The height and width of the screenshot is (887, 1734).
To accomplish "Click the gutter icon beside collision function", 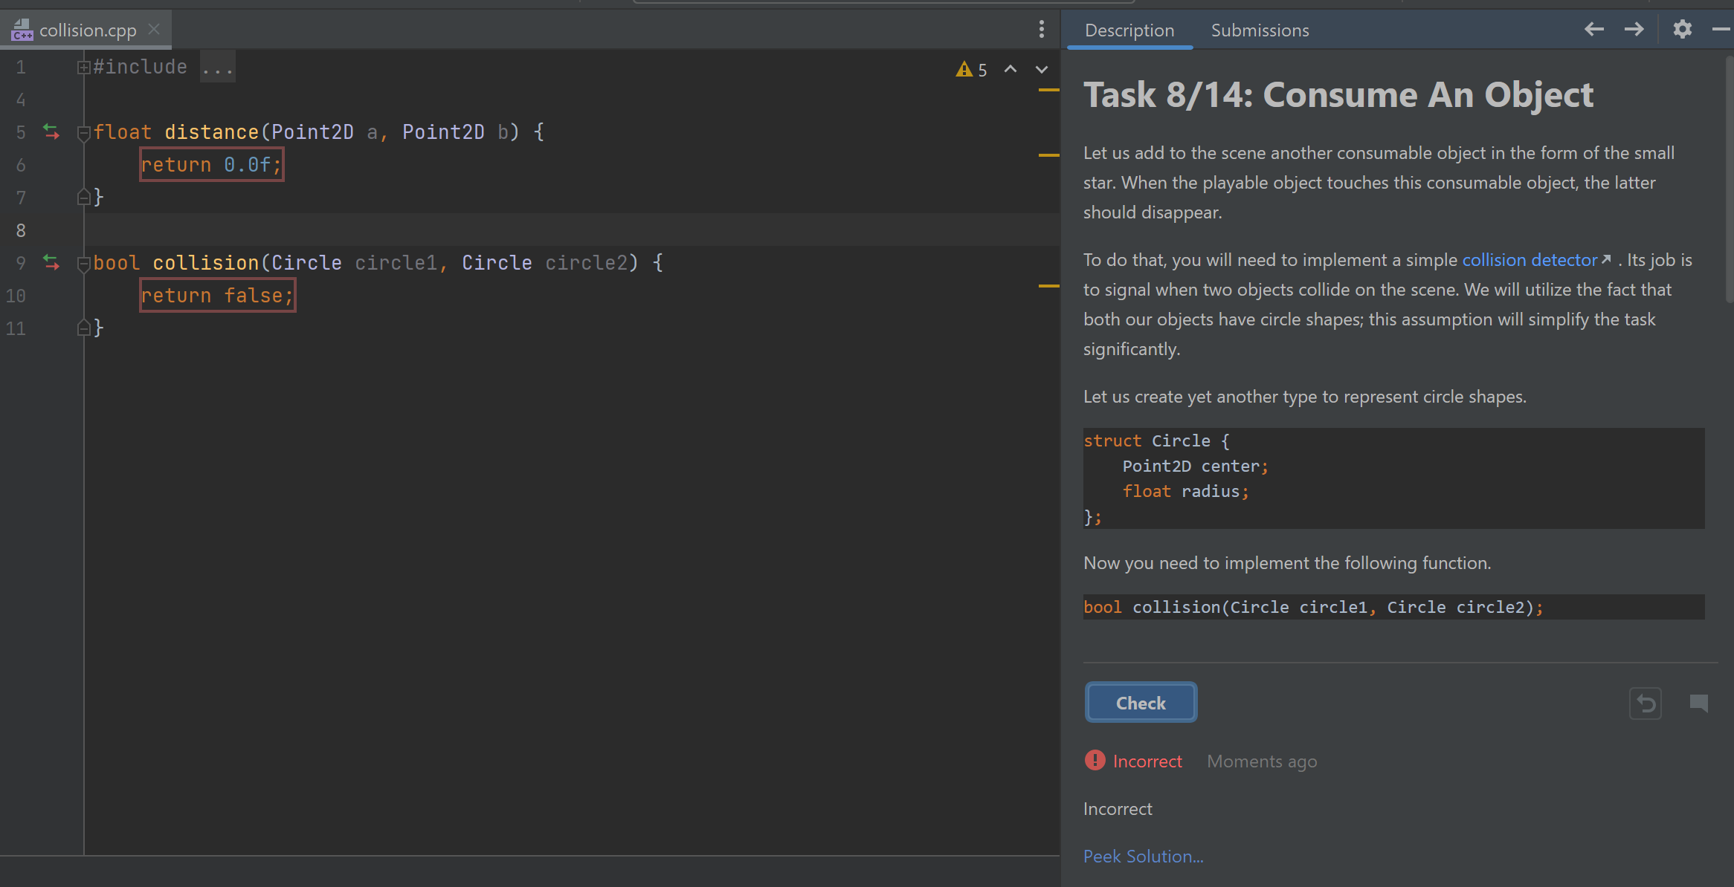I will (x=51, y=263).
